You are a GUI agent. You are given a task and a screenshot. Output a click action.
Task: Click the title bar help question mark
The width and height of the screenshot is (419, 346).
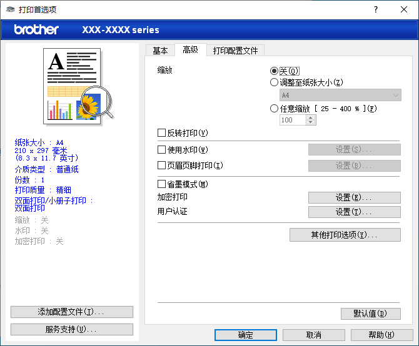pos(376,9)
